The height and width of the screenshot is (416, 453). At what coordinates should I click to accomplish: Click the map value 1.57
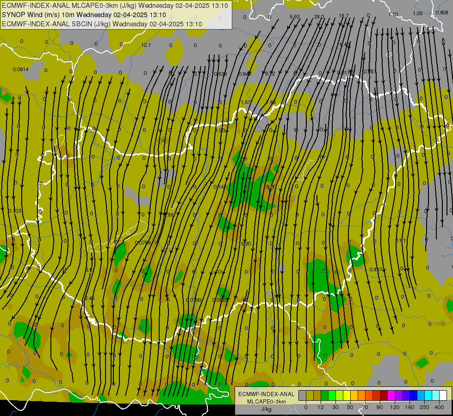coord(246,102)
